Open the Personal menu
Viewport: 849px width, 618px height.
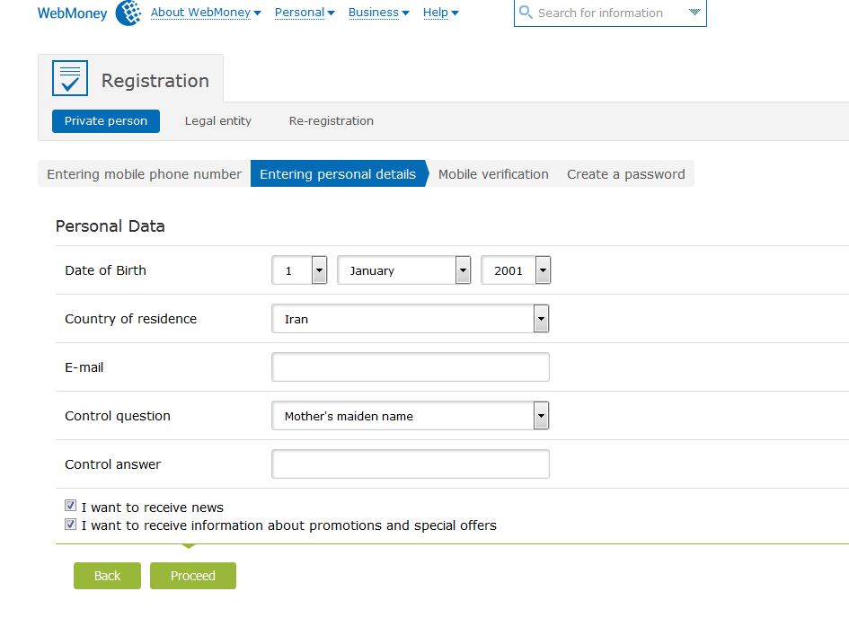(x=305, y=13)
